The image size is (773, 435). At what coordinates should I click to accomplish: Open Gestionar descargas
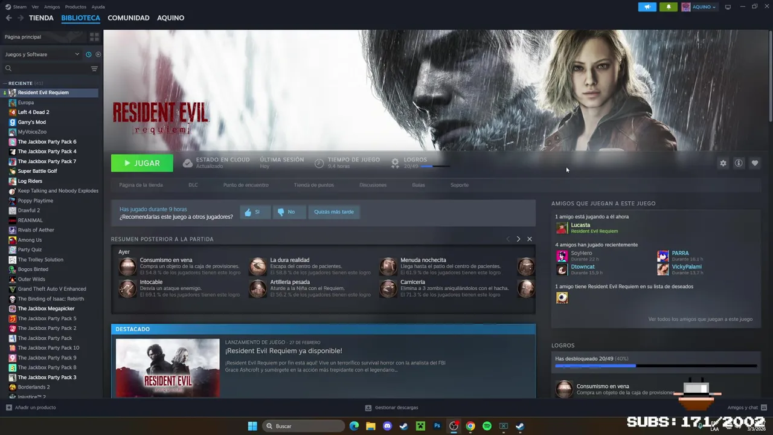point(391,408)
